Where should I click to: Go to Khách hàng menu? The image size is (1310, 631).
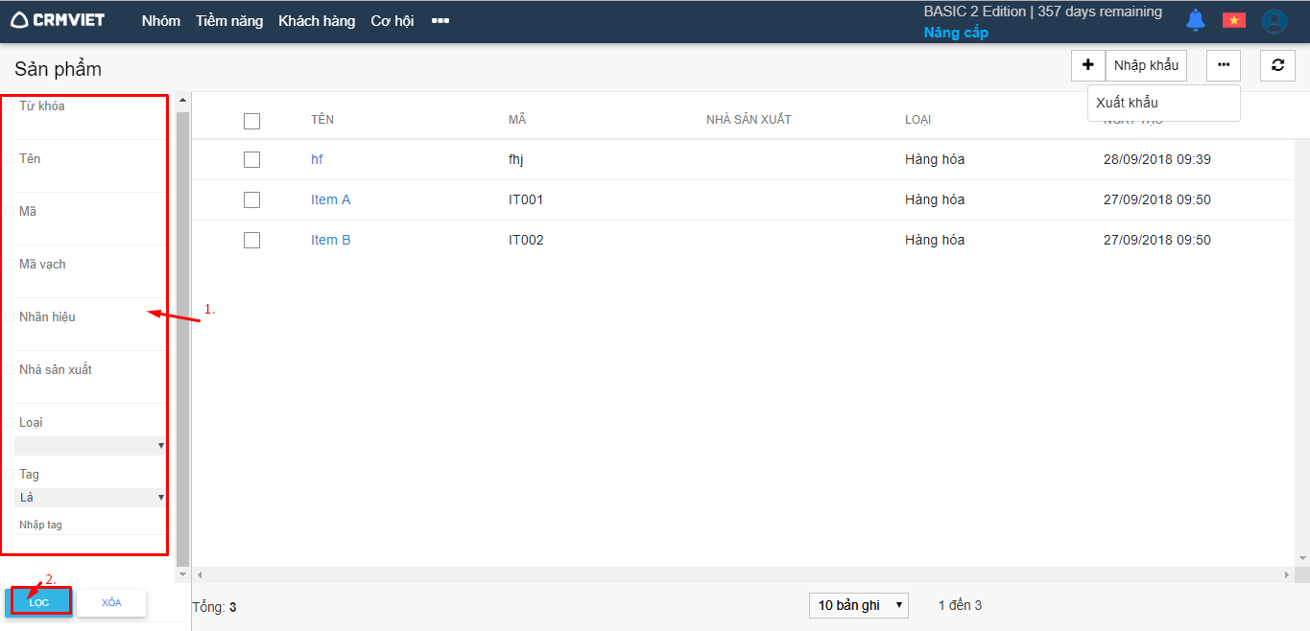[317, 21]
